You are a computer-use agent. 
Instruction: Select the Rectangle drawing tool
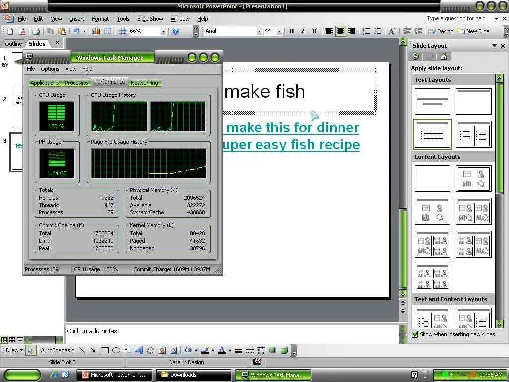(x=104, y=350)
